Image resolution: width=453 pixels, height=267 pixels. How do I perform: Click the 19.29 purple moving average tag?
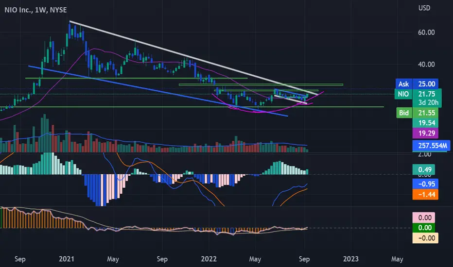(x=426, y=133)
